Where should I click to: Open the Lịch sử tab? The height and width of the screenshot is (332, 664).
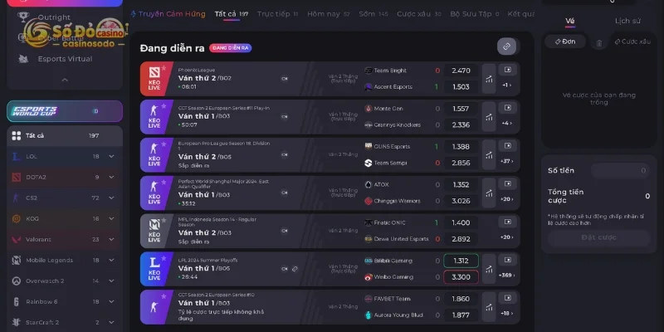[627, 21]
